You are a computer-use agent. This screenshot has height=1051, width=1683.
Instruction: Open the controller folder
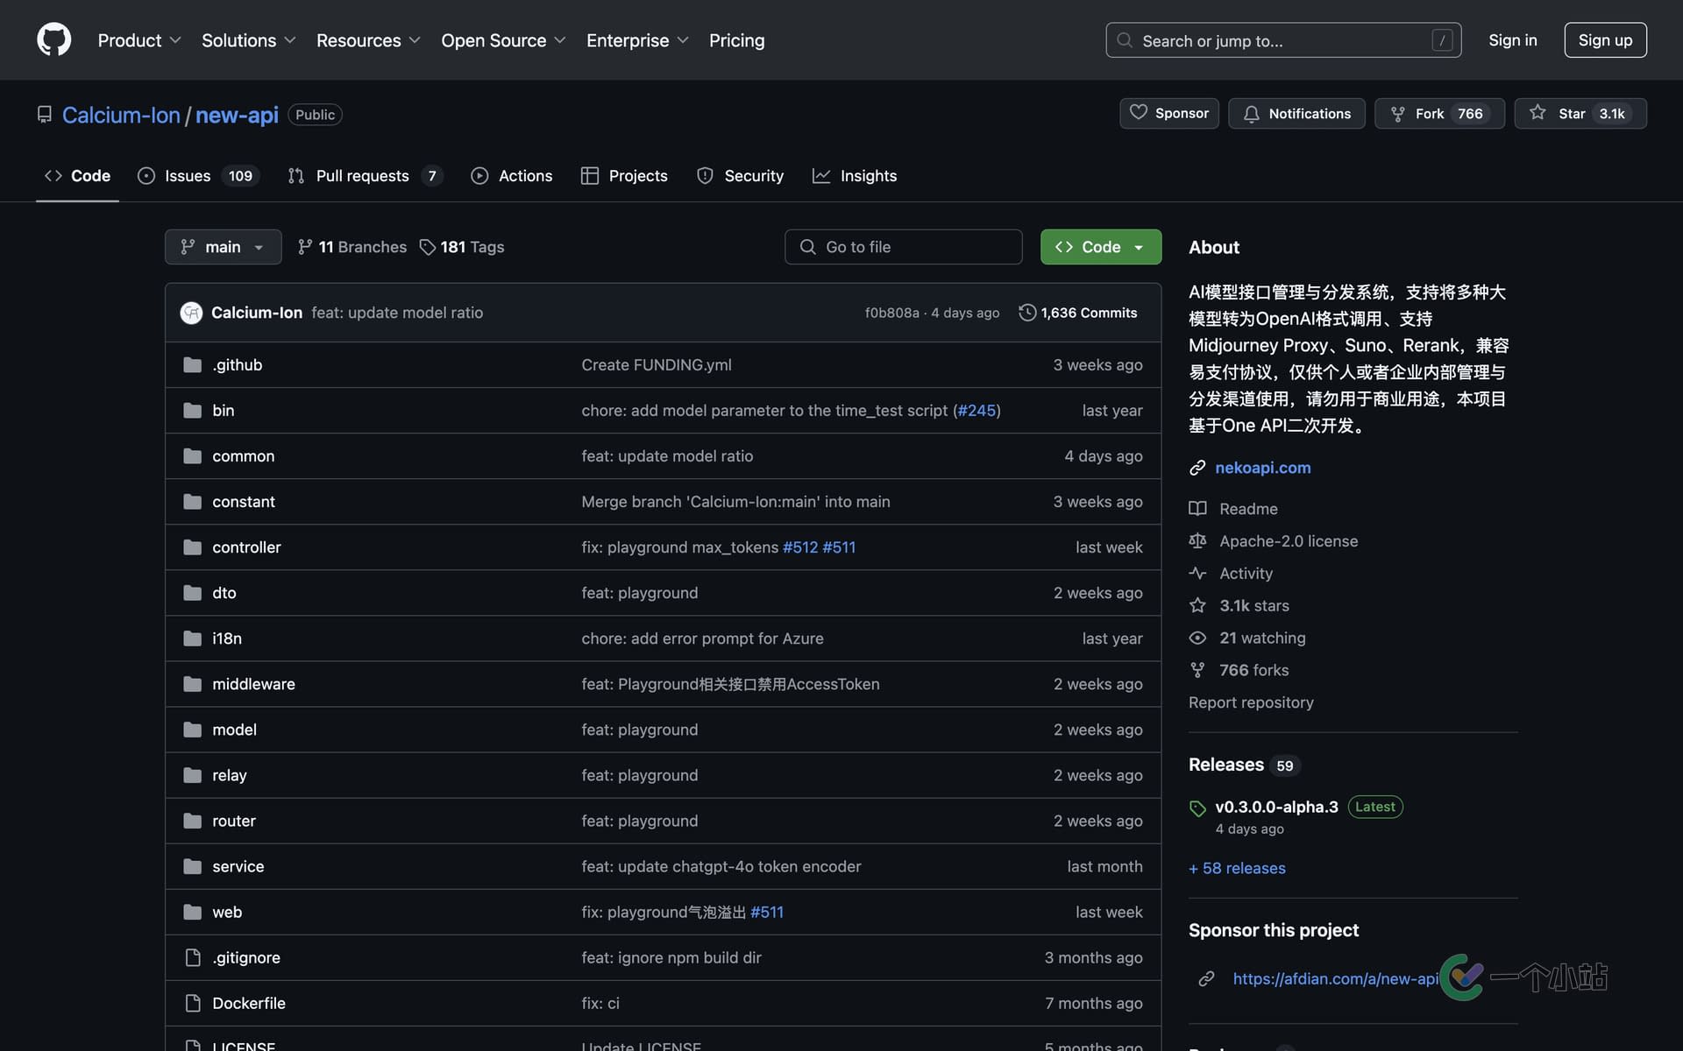click(x=246, y=547)
